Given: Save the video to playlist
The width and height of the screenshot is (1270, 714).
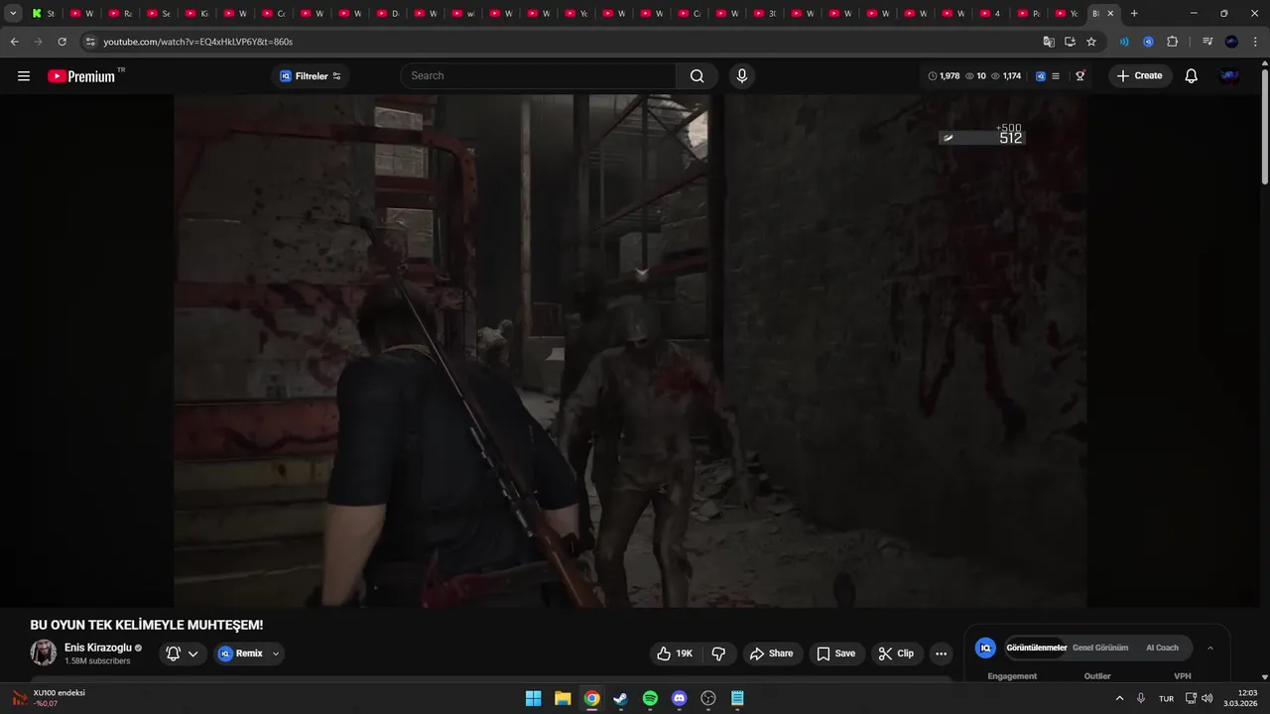Looking at the screenshot, I should coord(835,654).
